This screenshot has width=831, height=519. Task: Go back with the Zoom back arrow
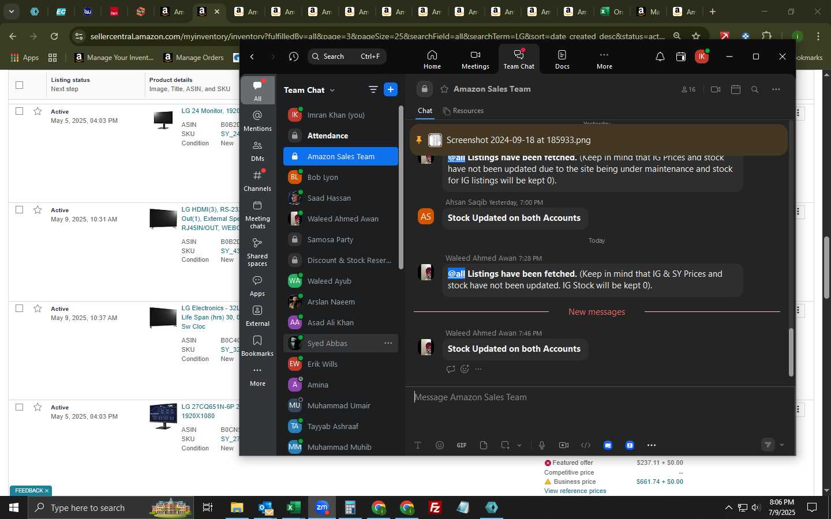click(x=252, y=57)
